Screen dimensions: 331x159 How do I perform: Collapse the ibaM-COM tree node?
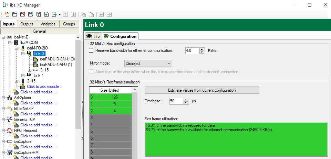[x=10, y=43]
